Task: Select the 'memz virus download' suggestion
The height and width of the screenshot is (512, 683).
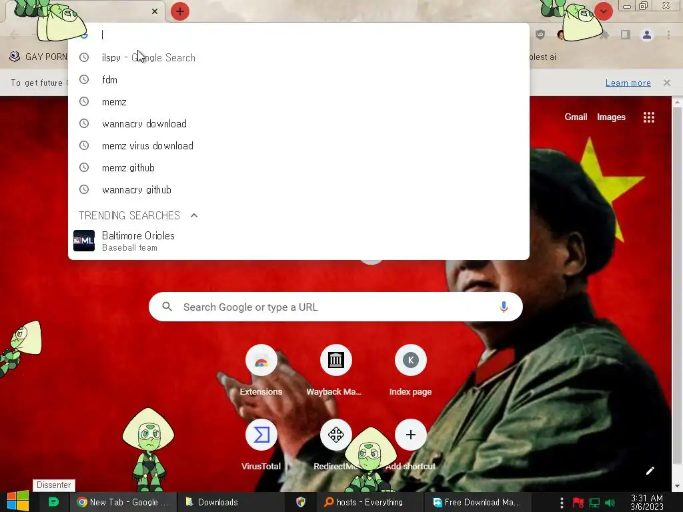Action: pyautogui.click(x=299, y=146)
